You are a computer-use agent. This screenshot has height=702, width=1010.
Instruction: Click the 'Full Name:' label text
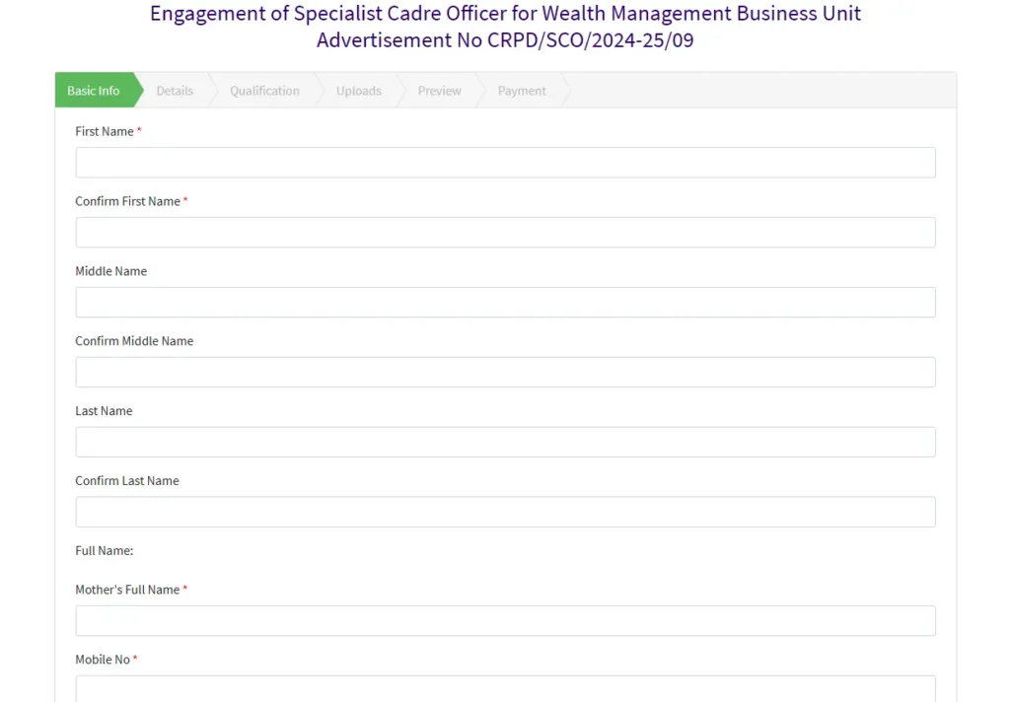pyautogui.click(x=104, y=550)
